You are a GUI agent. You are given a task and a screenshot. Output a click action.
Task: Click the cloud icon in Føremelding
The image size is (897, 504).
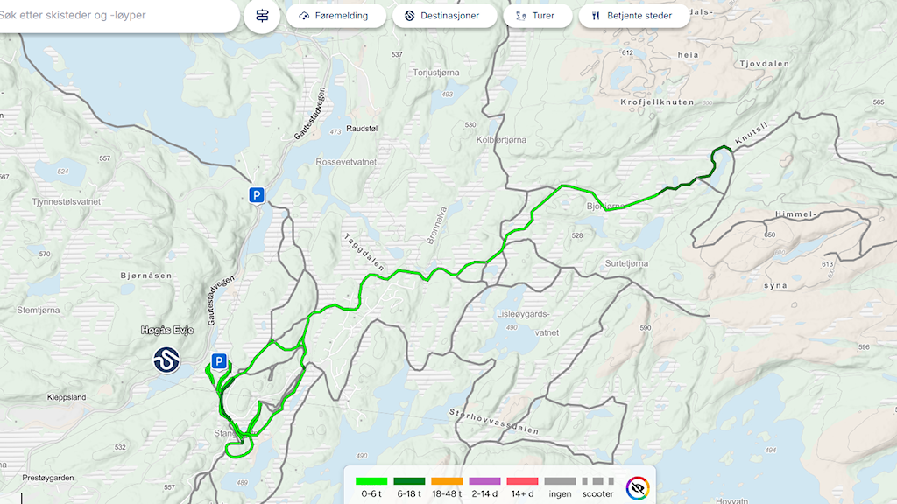coord(304,16)
